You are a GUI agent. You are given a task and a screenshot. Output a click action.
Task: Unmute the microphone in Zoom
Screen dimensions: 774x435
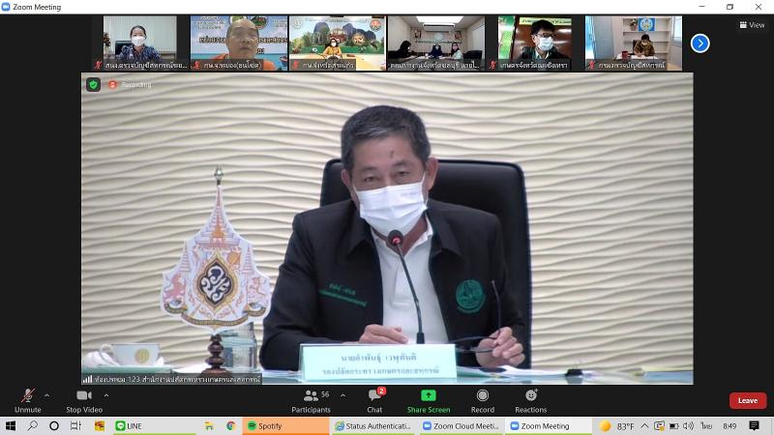tap(28, 400)
